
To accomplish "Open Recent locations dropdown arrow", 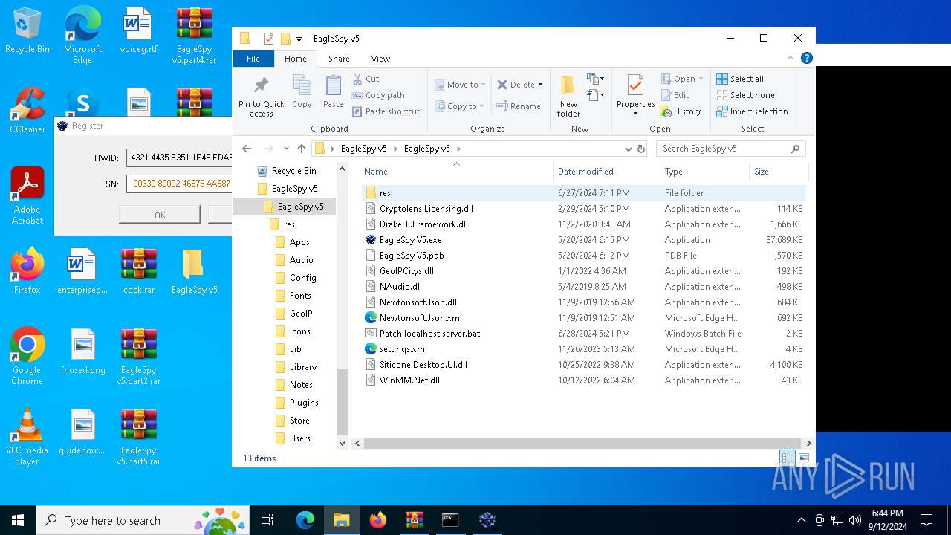I will pos(285,149).
